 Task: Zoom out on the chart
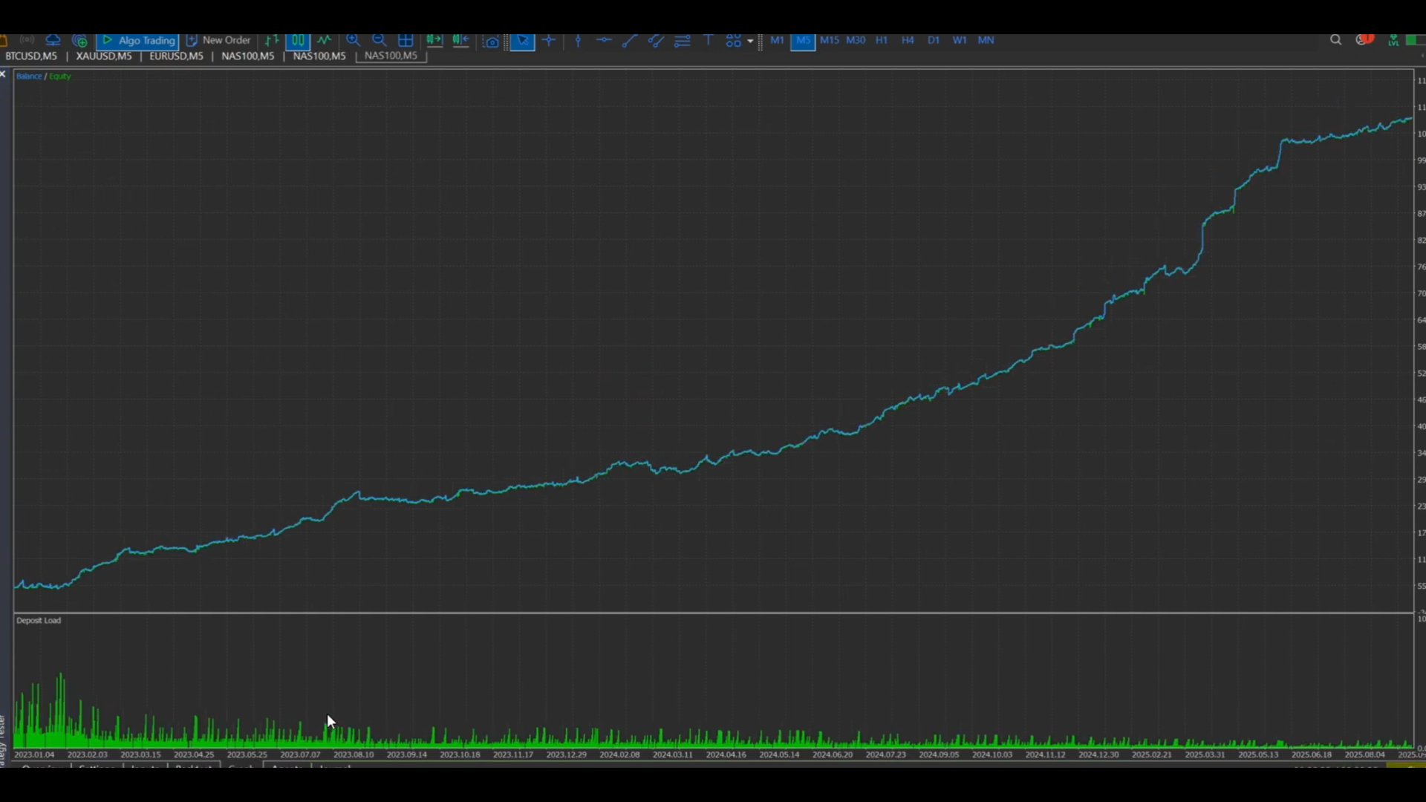(379, 40)
